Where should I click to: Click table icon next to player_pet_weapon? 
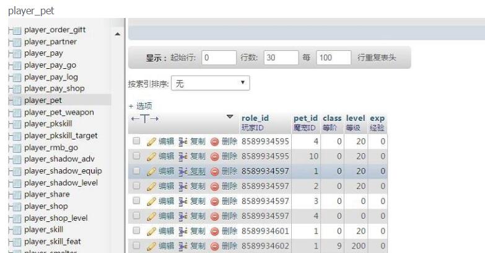(17, 113)
